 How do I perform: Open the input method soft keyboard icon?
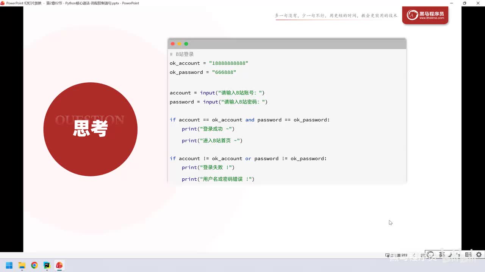468,255
